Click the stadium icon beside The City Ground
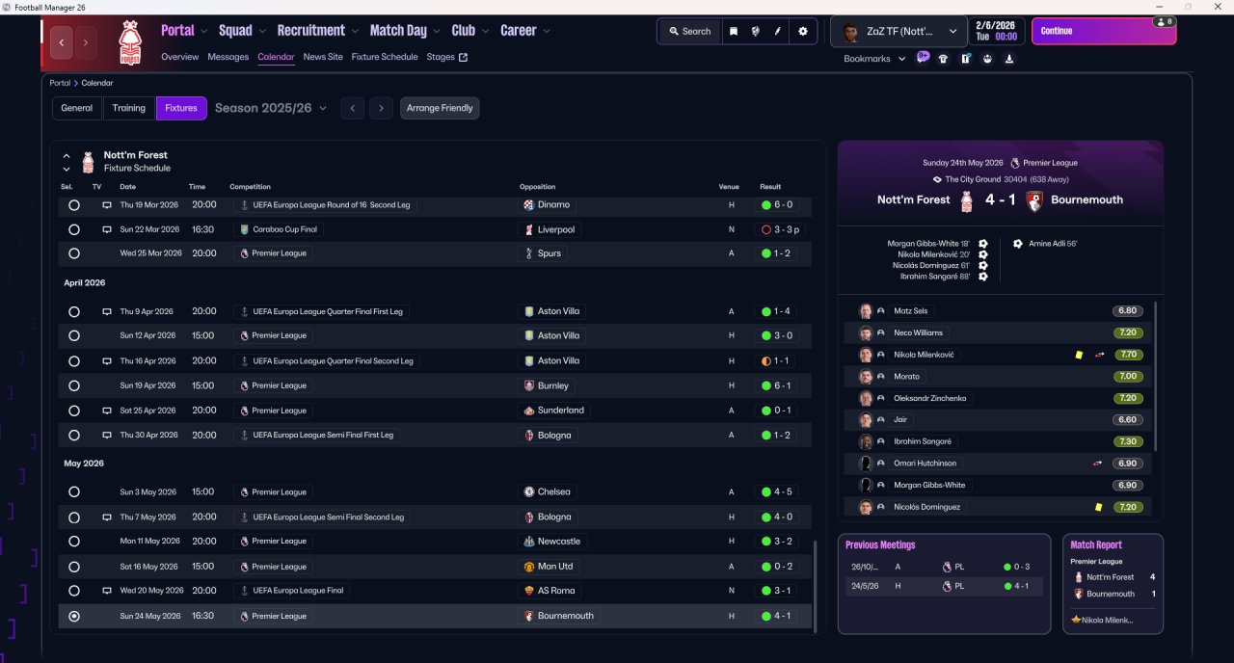The width and height of the screenshot is (1234, 663). click(937, 179)
